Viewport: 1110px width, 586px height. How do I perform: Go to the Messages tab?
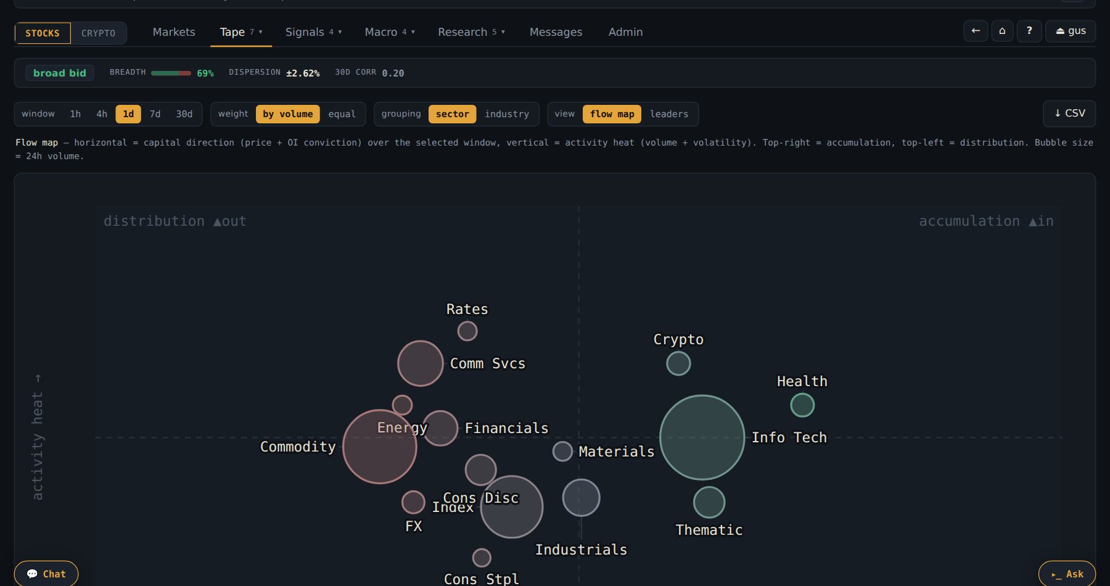556,32
